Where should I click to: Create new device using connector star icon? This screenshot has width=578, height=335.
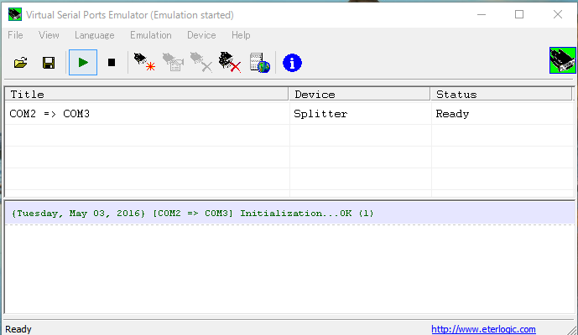pos(144,62)
